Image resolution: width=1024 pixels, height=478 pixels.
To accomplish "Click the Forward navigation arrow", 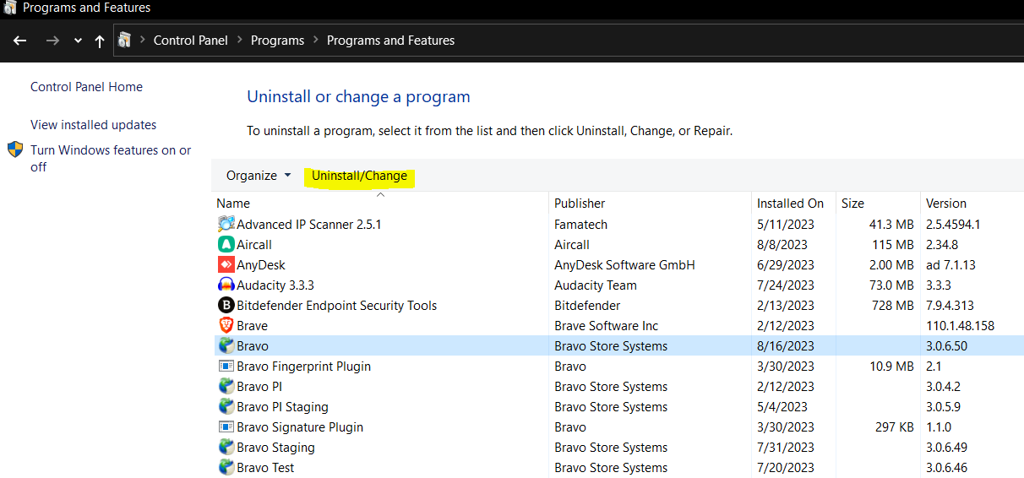I will pyautogui.click(x=52, y=41).
